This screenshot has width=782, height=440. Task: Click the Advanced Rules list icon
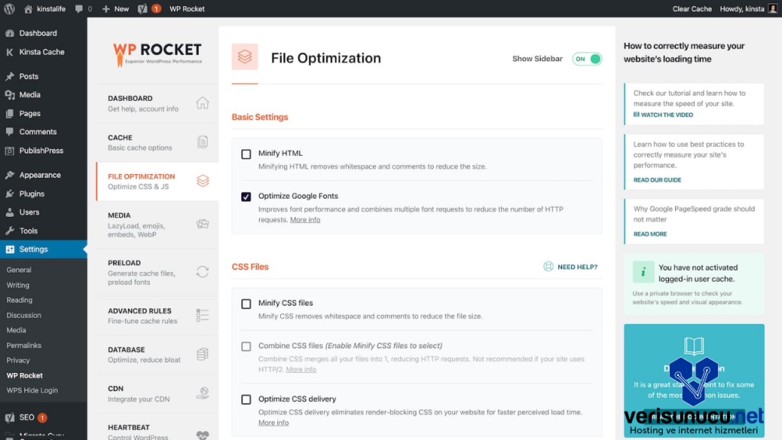[x=202, y=315]
